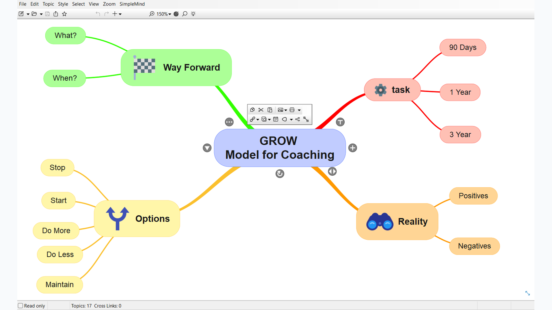Click the left-right split circle handle
This screenshot has width=552, height=310.
click(x=332, y=171)
